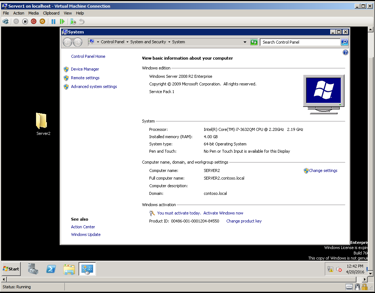Focus the Search Control Panel field
Screen dimensions: 375x293
tap(300, 42)
